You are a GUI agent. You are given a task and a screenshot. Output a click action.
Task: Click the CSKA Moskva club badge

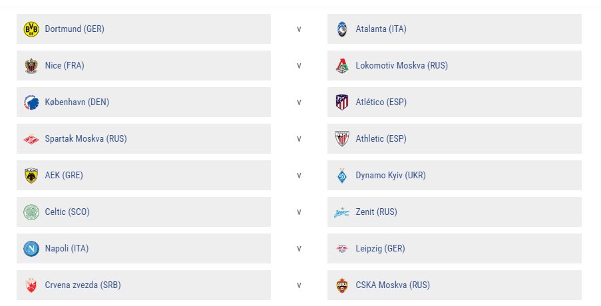click(342, 285)
